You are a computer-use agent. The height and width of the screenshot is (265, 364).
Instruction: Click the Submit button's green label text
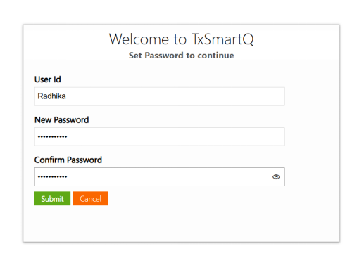coord(52,199)
